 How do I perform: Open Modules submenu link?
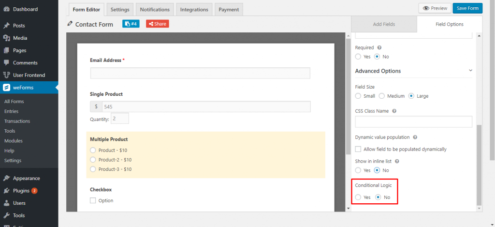[x=14, y=141]
